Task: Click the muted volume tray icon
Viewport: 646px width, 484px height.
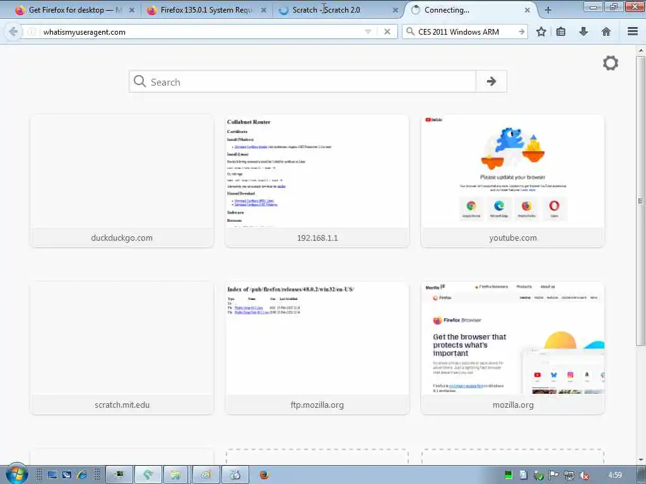Action: click(x=584, y=475)
